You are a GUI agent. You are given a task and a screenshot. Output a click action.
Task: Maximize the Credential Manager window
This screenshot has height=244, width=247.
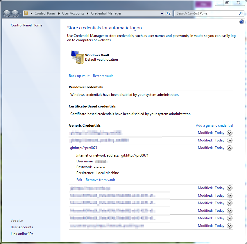[227, 3]
